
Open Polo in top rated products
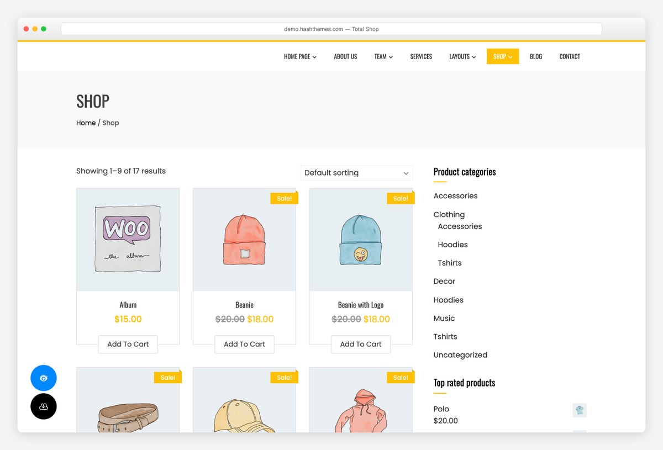pyautogui.click(x=441, y=409)
